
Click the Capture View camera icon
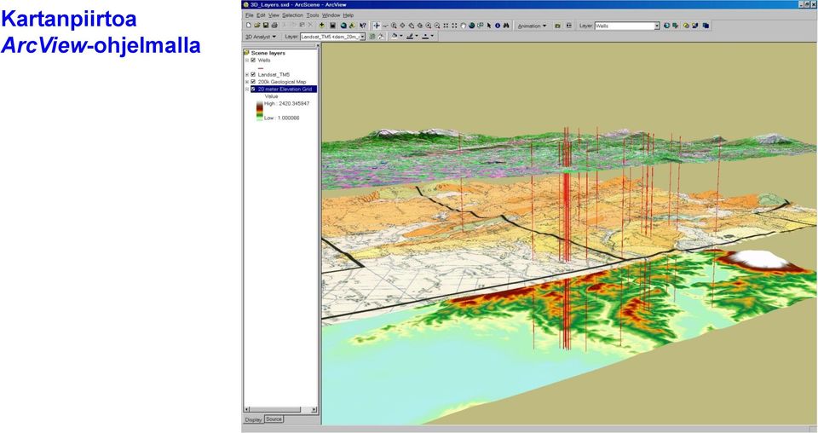click(557, 25)
